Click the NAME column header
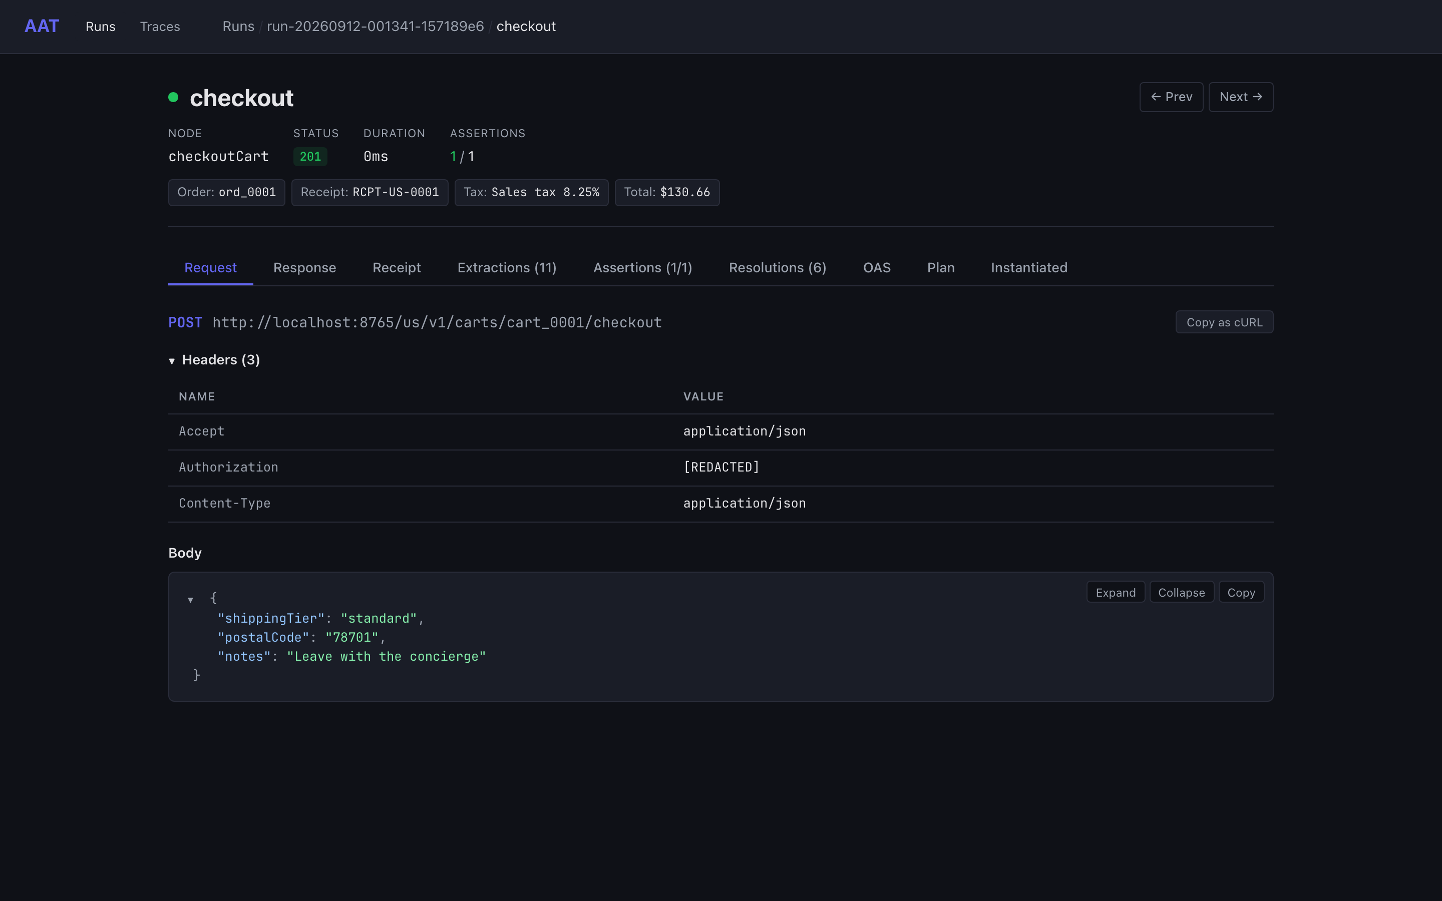This screenshot has height=901, width=1442. [197, 397]
